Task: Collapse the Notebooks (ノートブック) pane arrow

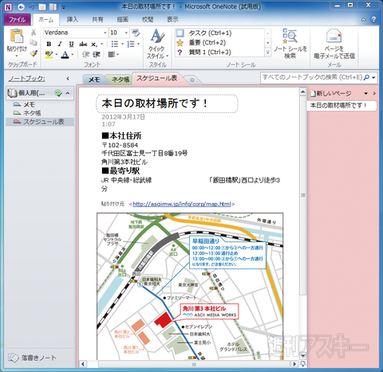Action: click(68, 79)
